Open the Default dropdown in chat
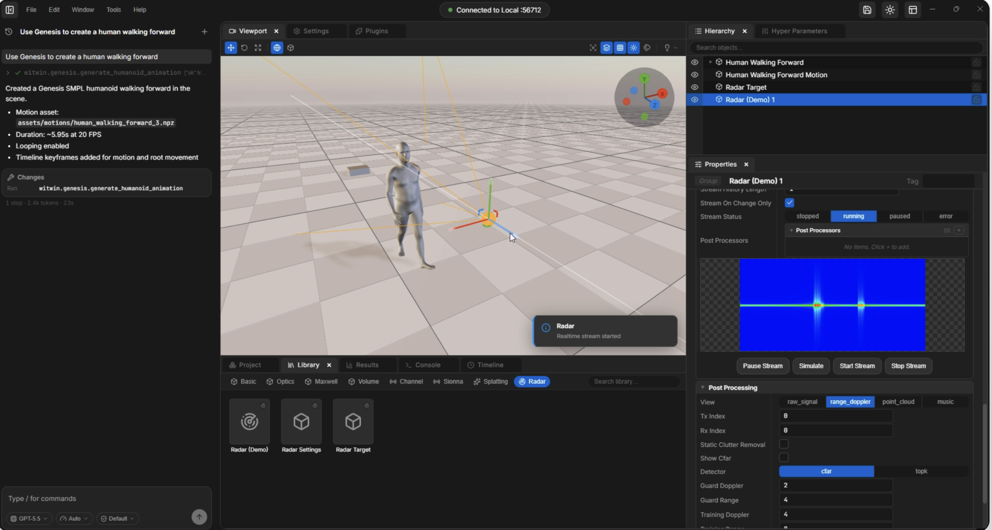Viewport: 992px width, 530px height. tap(117, 518)
